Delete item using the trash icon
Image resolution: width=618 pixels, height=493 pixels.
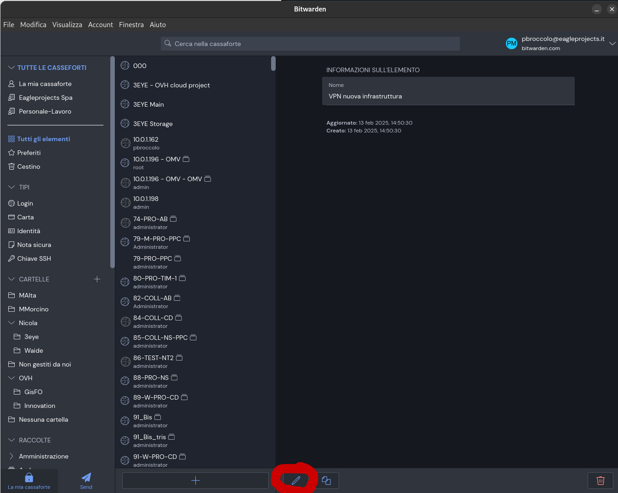(600, 481)
